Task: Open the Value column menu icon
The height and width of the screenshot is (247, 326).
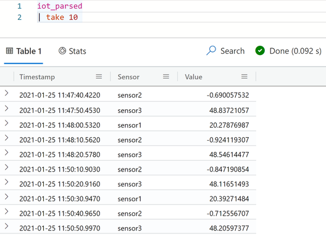Action: pyautogui.click(x=244, y=77)
